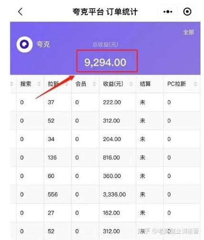This screenshot has height=240, width=204.
Task: Click the 结算 column header
Action: point(145,84)
